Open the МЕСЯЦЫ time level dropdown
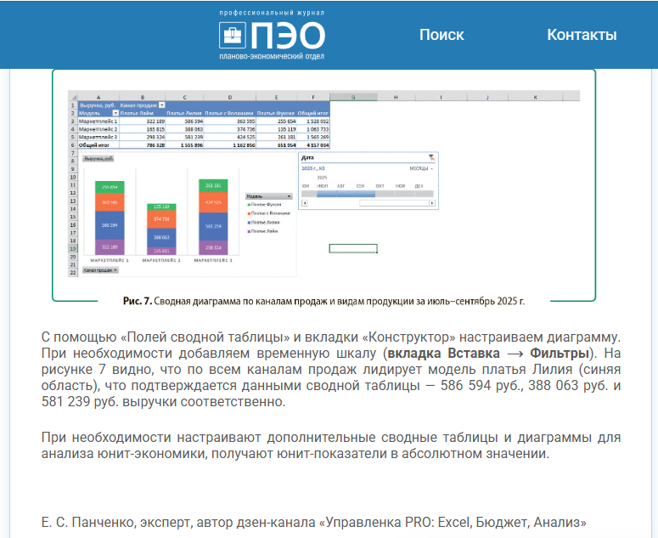Image resolution: width=658 pixels, height=538 pixels. pyautogui.click(x=421, y=168)
